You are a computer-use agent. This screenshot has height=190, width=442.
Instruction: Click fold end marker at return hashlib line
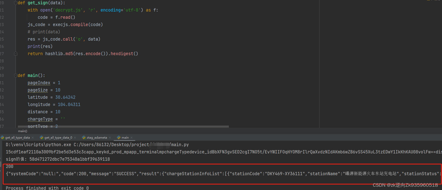pyautogui.click(x=16, y=54)
